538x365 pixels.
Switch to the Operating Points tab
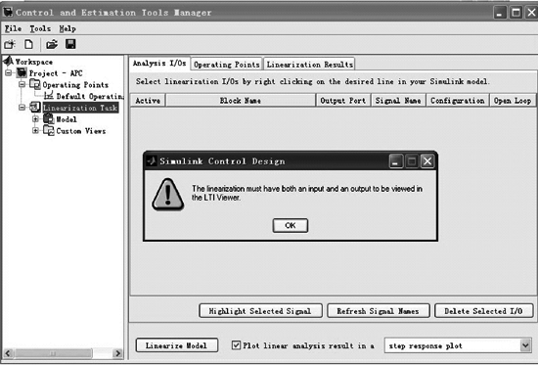pos(227,65)
